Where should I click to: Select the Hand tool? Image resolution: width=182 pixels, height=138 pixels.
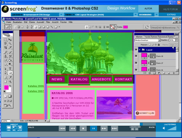pyautogui.click(x=5, y=81)
